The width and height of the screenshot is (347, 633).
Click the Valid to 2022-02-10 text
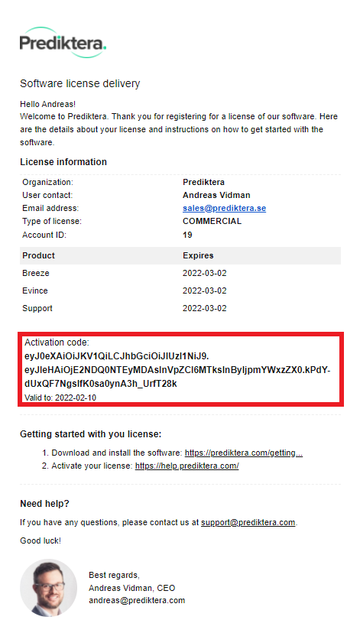click(60, 398)
